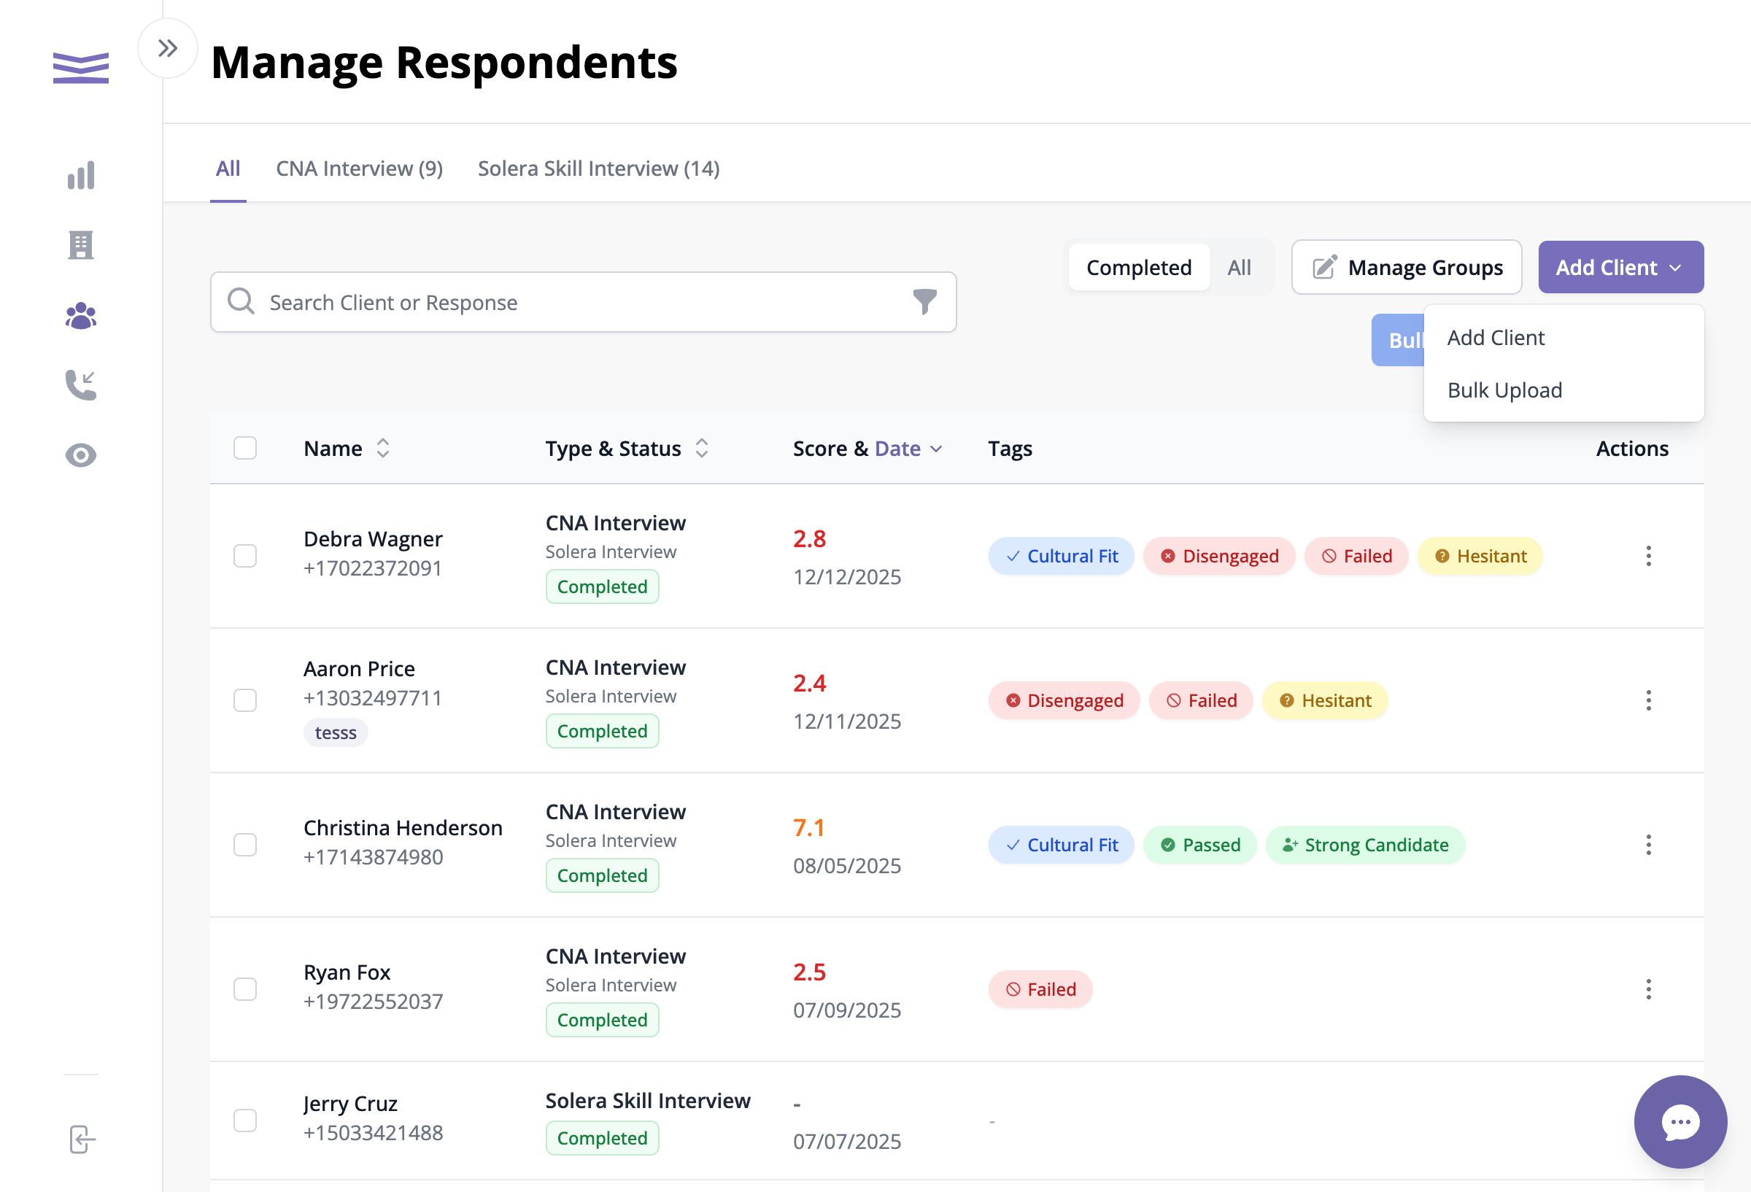Click Aaron Price's Disengaged tag

coord(1064,701)
